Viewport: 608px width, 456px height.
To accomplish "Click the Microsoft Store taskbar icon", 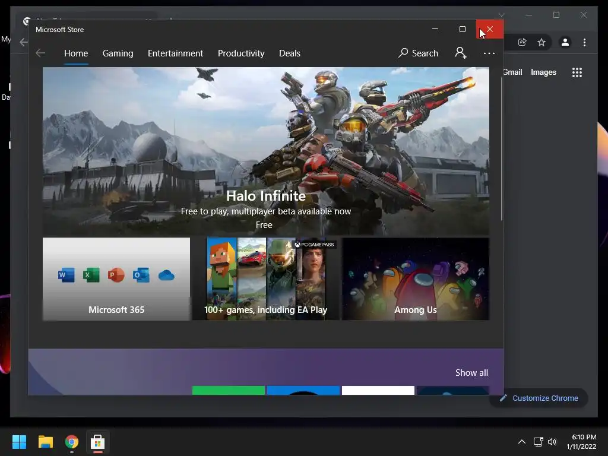I will [x=98, y=442].
